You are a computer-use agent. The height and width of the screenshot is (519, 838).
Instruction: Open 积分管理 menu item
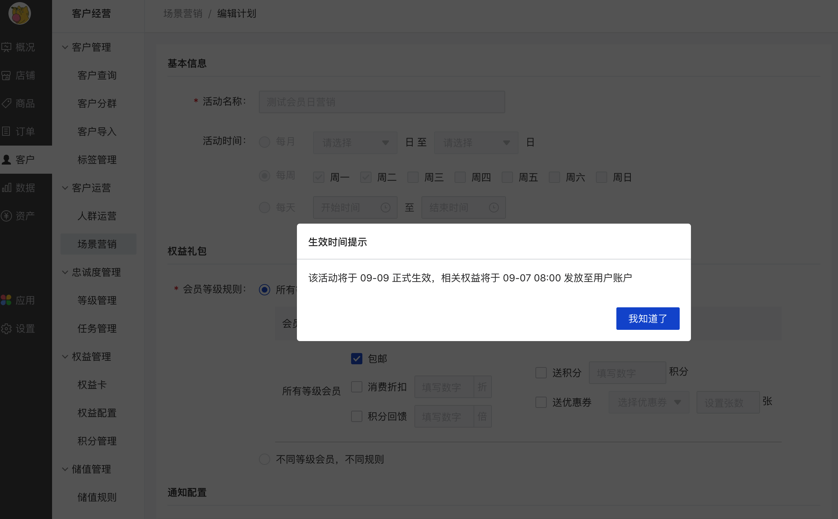click(97, 441)
